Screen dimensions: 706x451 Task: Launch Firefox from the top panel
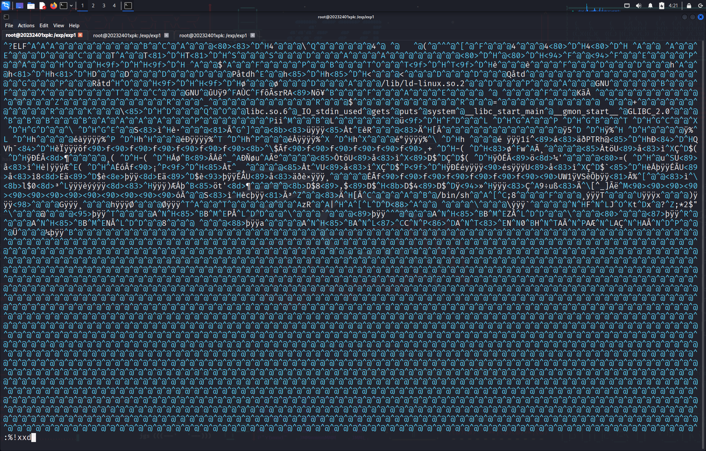tap(53, 6)
